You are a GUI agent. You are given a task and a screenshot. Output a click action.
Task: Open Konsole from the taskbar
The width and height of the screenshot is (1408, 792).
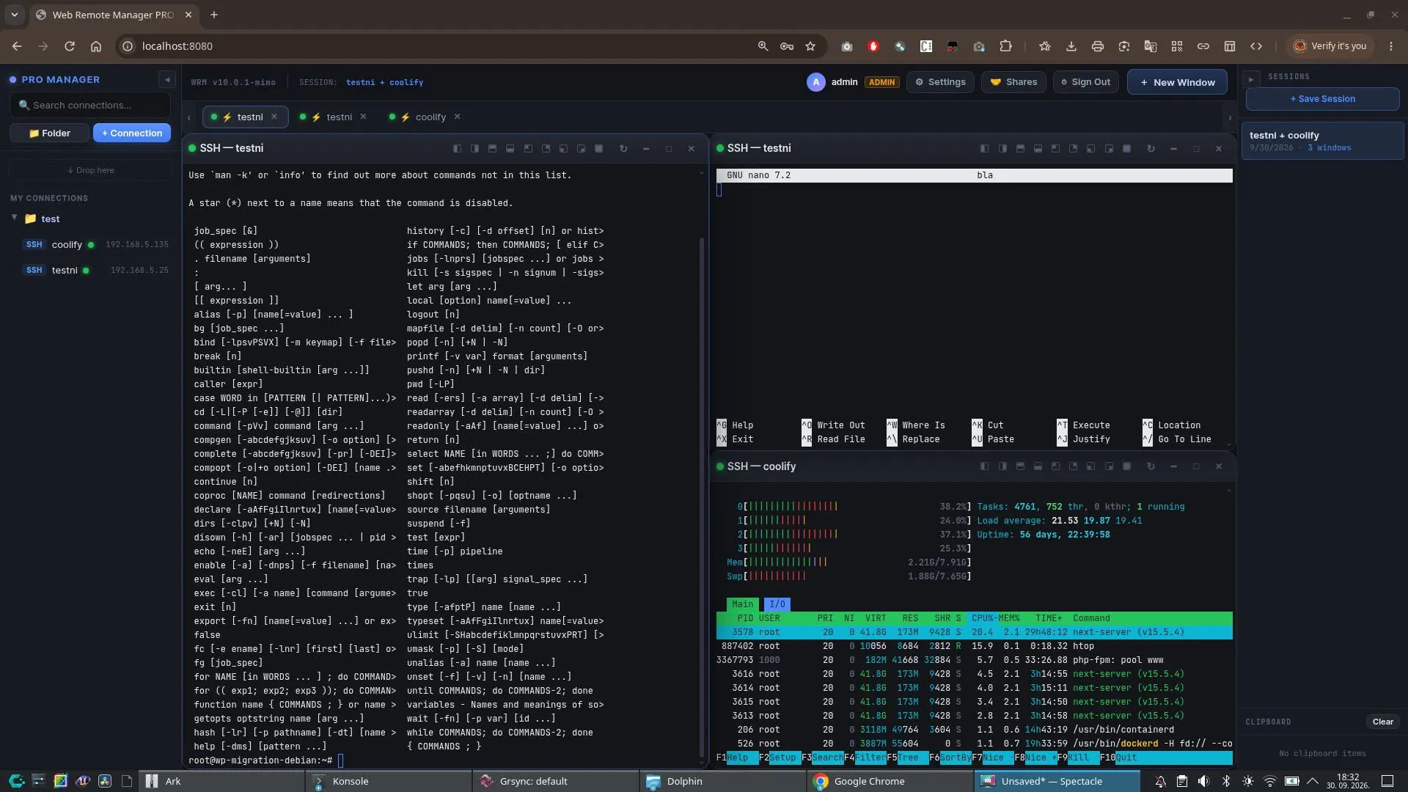tap(389, 781)
